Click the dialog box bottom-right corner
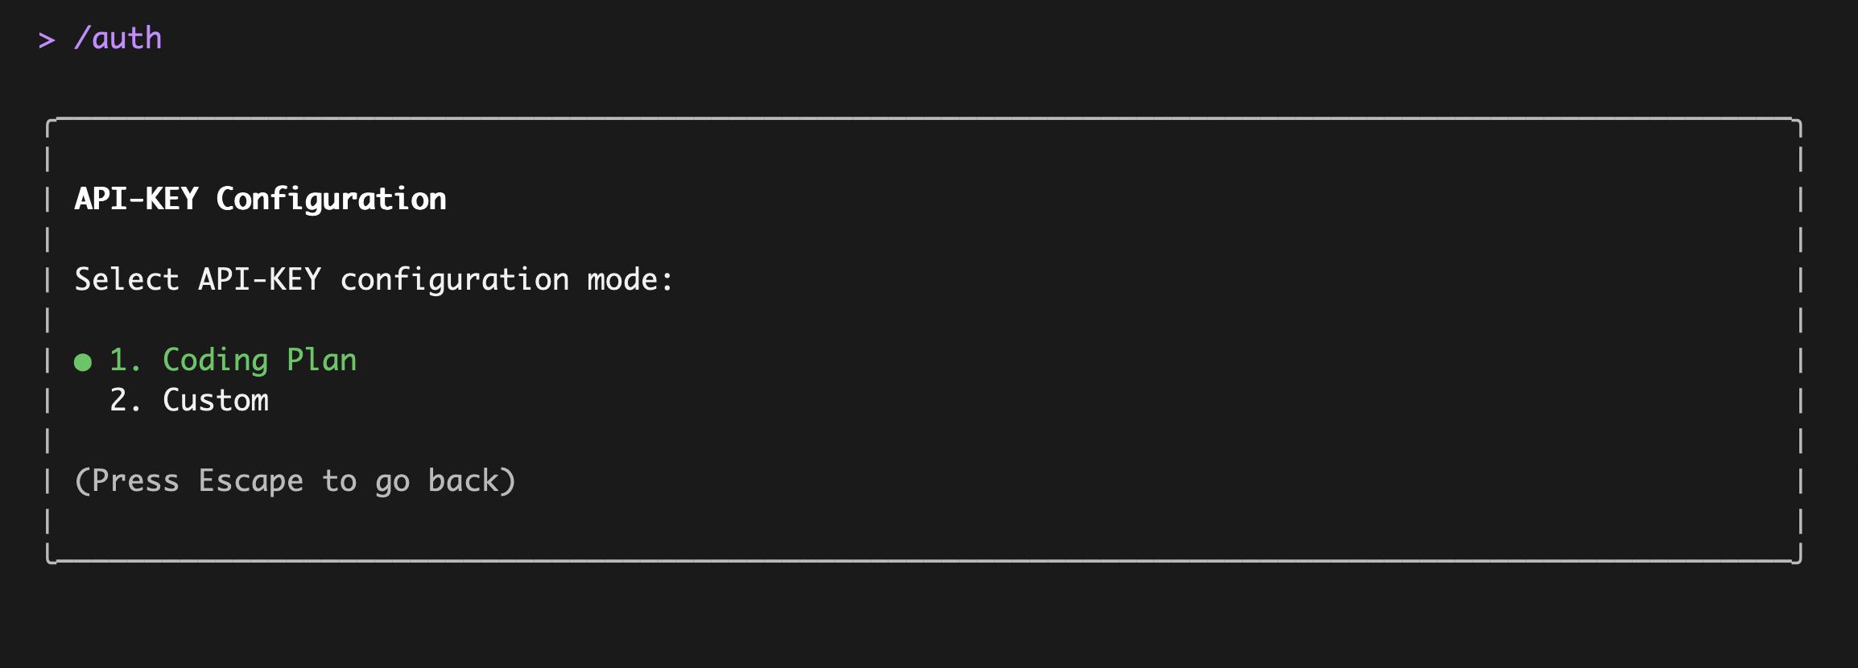The width and height of the screenshot is (1858, 668). click(1798, 559)
